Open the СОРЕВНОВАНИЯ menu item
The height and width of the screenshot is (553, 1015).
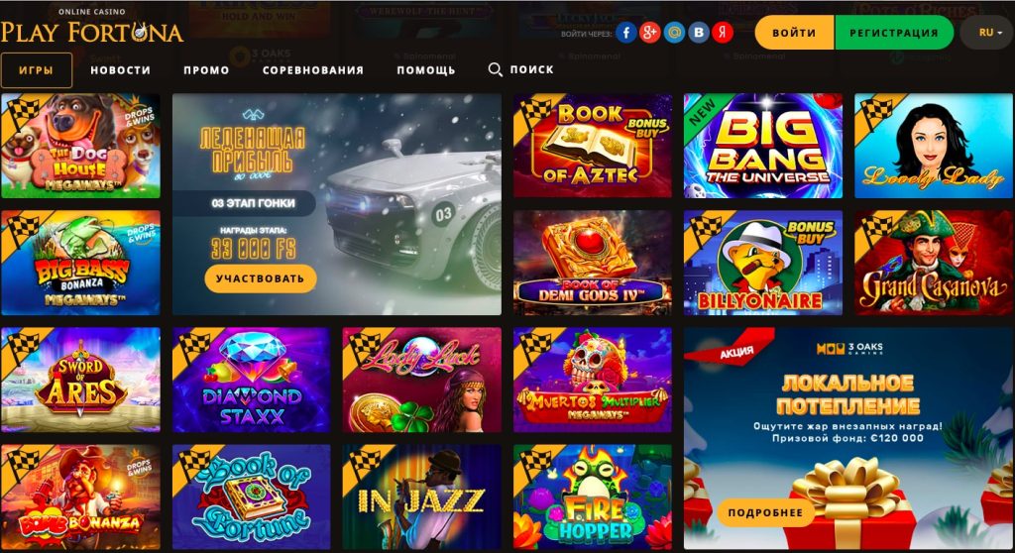pyautogui.click(x=313, y=70)
